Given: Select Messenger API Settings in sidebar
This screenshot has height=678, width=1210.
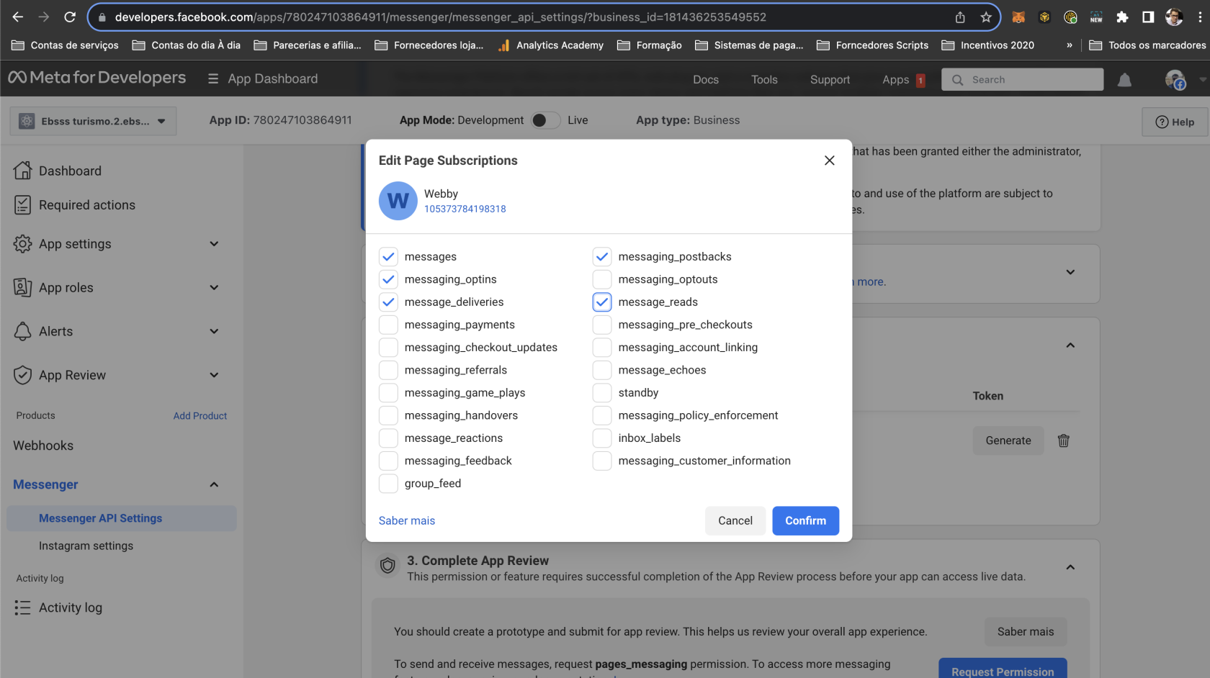Looking at the screenshot, I should click(121, 518).
